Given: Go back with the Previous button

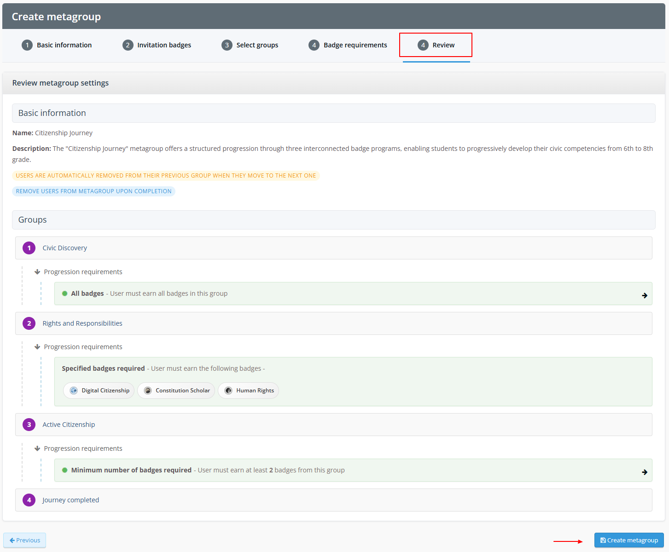Looking at the screenshot, I should click(x=25, y=540).
